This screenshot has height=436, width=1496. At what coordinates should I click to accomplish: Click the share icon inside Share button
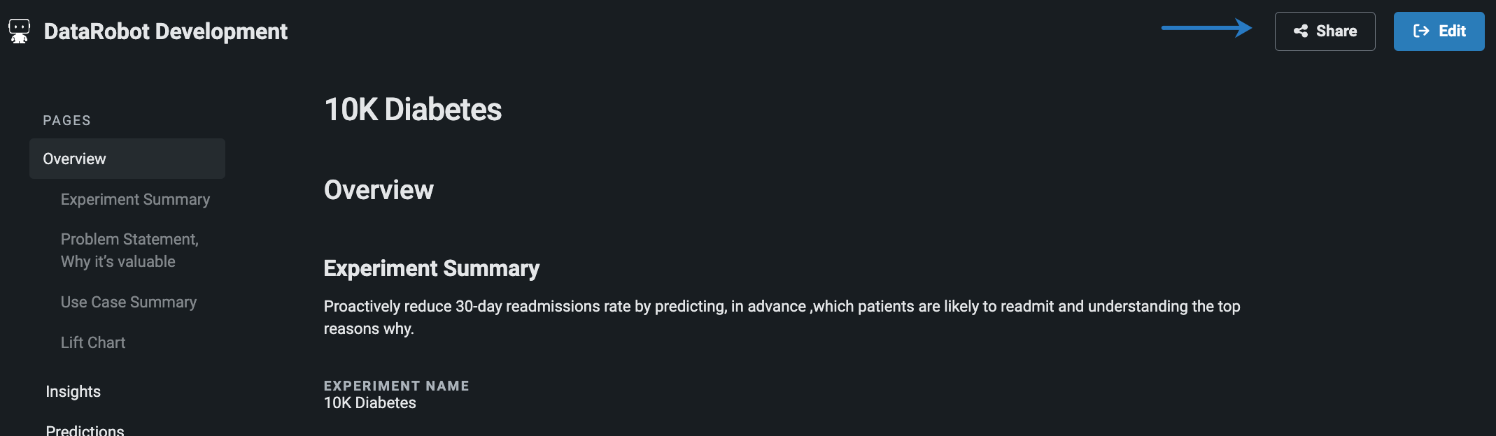point(1301,31)
